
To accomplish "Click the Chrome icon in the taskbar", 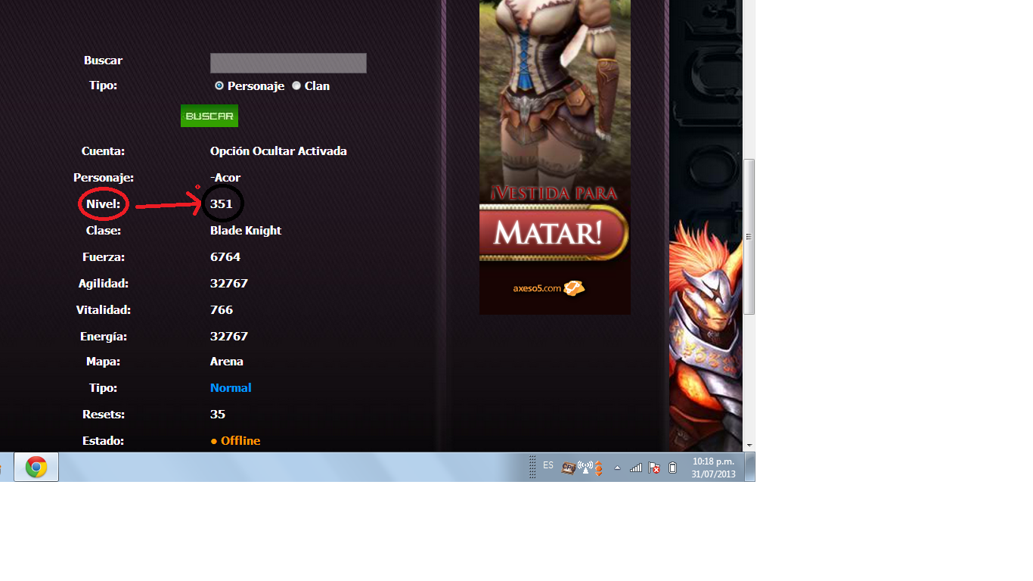I will [36, 468].
